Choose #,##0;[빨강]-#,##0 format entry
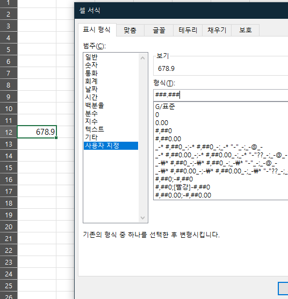The width and height of the screenshot is (288, 299). (x=221, y=187)
